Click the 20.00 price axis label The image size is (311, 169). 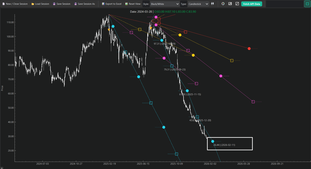point(10,151)
